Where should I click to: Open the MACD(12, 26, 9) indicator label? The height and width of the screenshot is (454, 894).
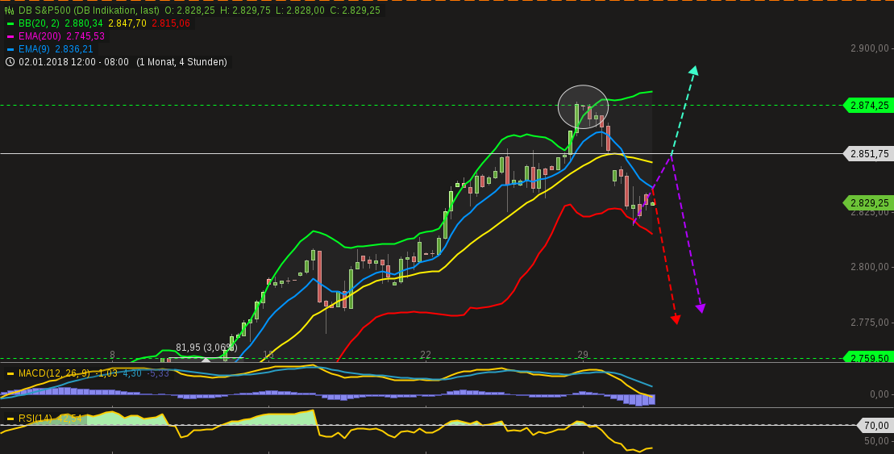coord(54,373)
